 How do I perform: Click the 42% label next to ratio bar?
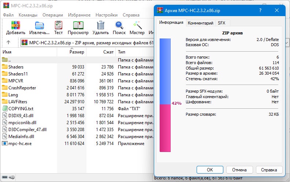(176, 103)
